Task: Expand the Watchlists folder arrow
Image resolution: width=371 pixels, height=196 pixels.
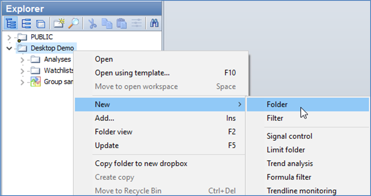Action: (23, 71)
